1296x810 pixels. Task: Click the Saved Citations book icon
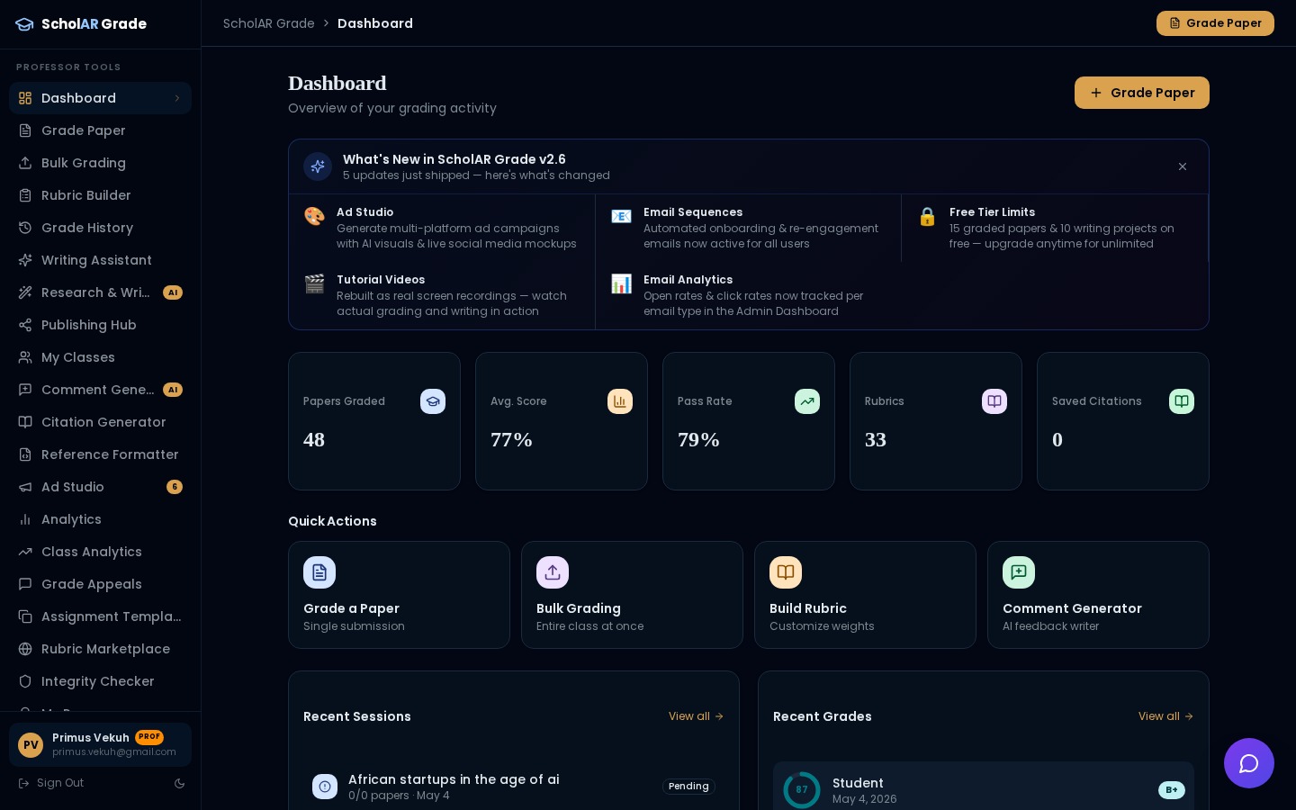coord(1182,401)
